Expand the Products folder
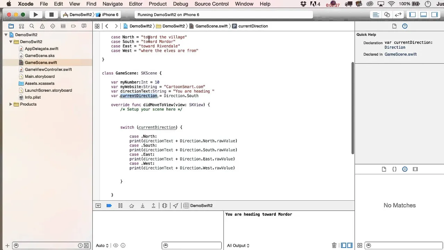Screen dimensions: 444x250 (11, 104)
